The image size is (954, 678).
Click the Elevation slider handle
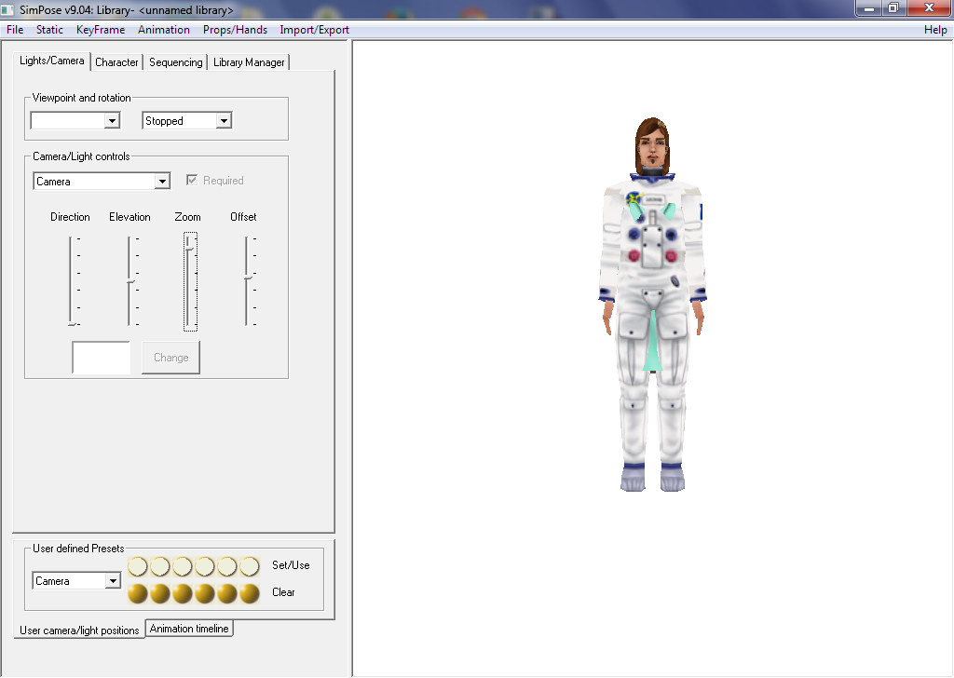pos(130,281)
